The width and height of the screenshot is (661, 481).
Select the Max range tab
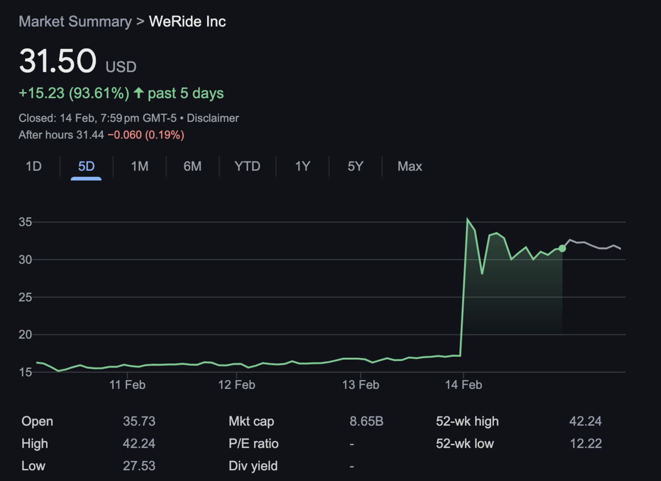click(x=410, y=166)
